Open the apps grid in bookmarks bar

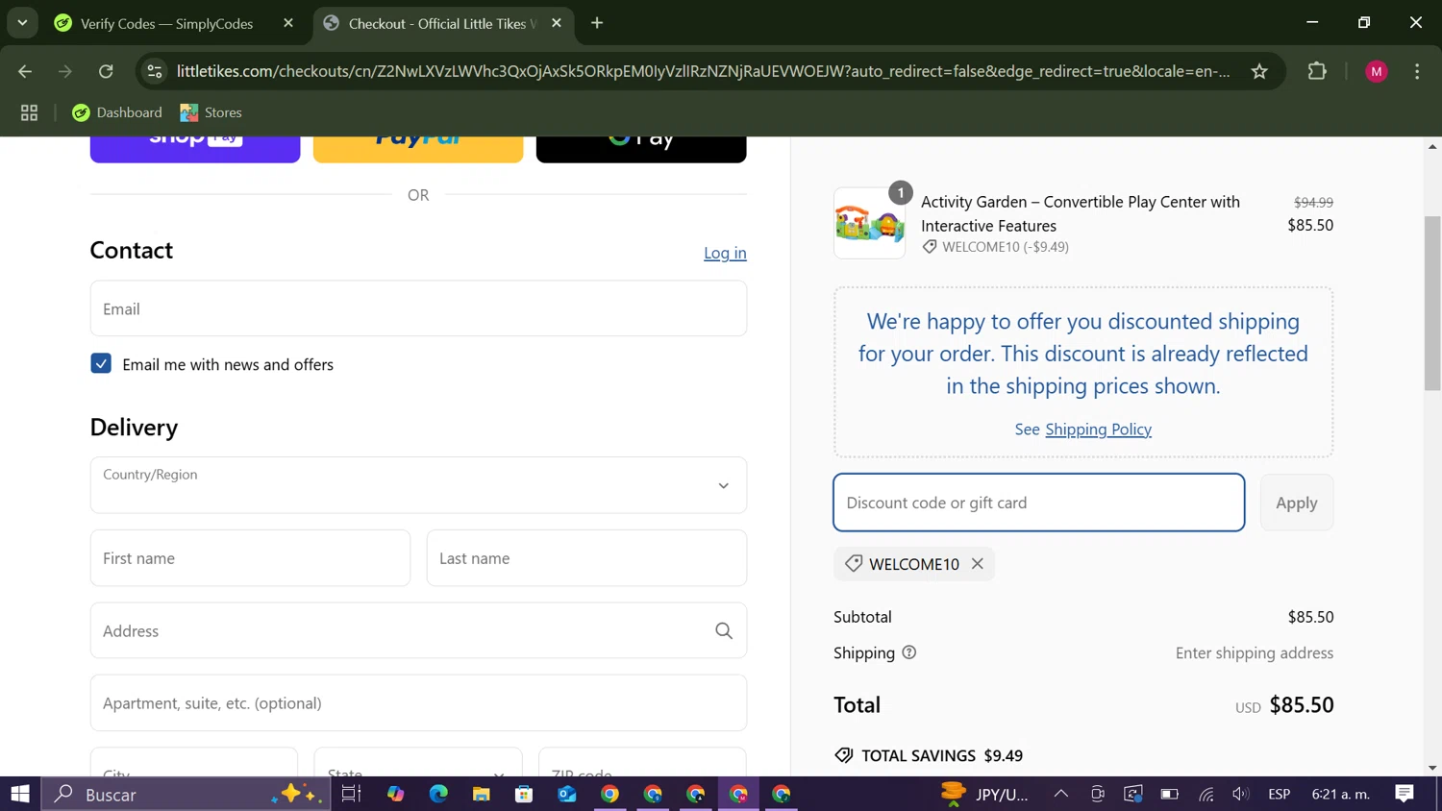[x=29, y=112]
